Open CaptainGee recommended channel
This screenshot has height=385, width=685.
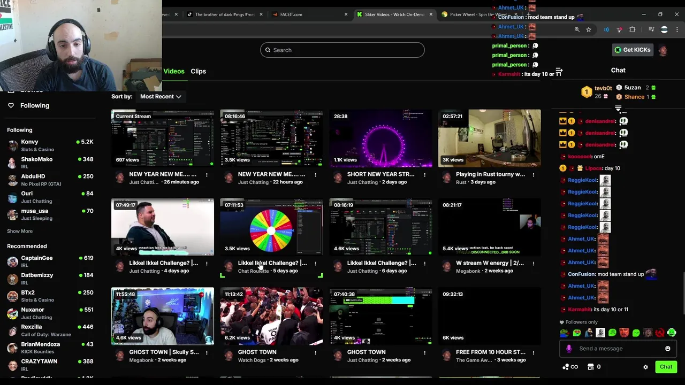[51, 261]
